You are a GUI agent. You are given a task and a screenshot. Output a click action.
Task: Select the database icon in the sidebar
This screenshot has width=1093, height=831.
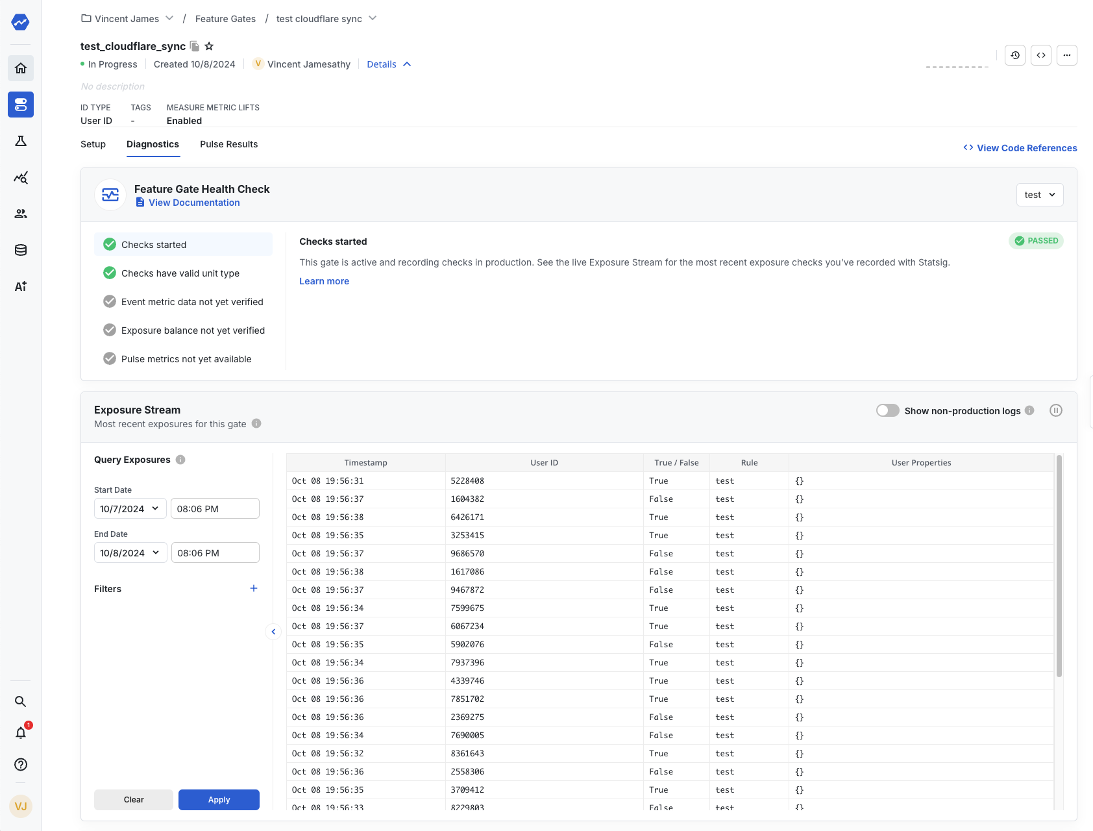[x=20, y=249]
